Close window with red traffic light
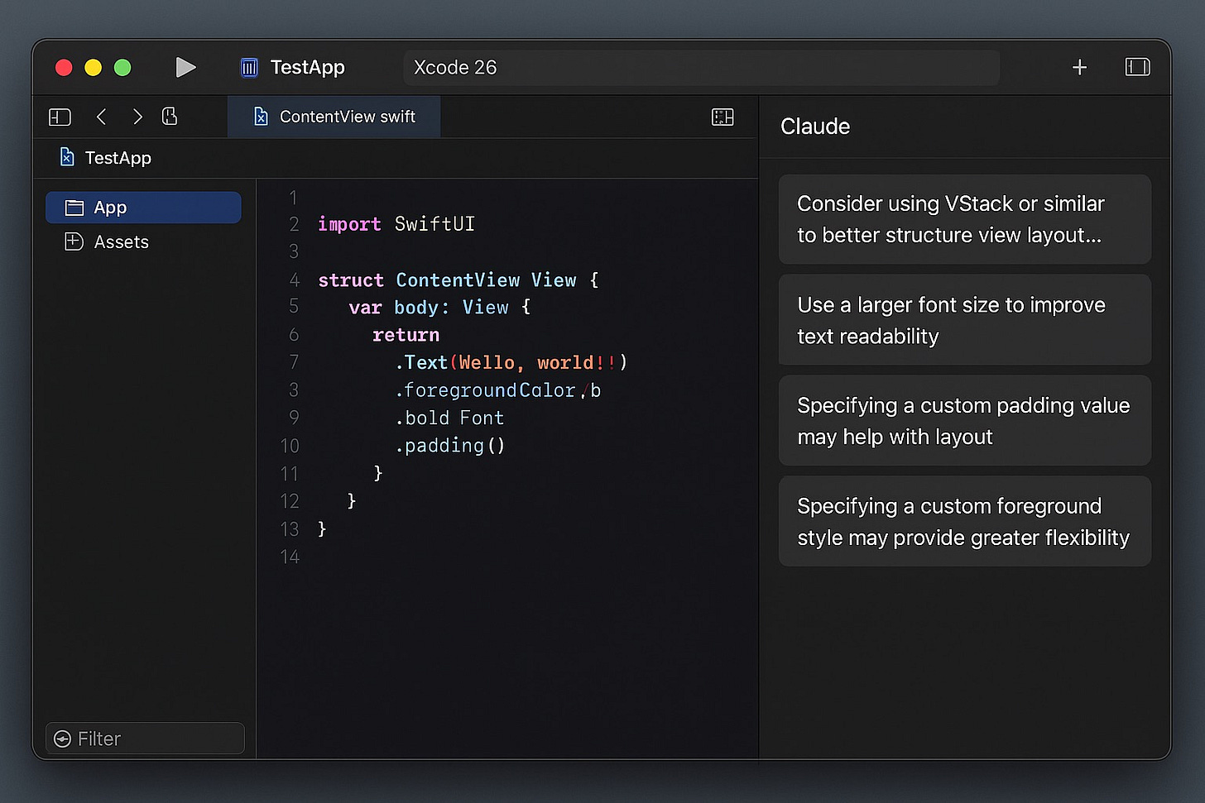This screenshot has height=803, width=1205. tap(64, 68)
